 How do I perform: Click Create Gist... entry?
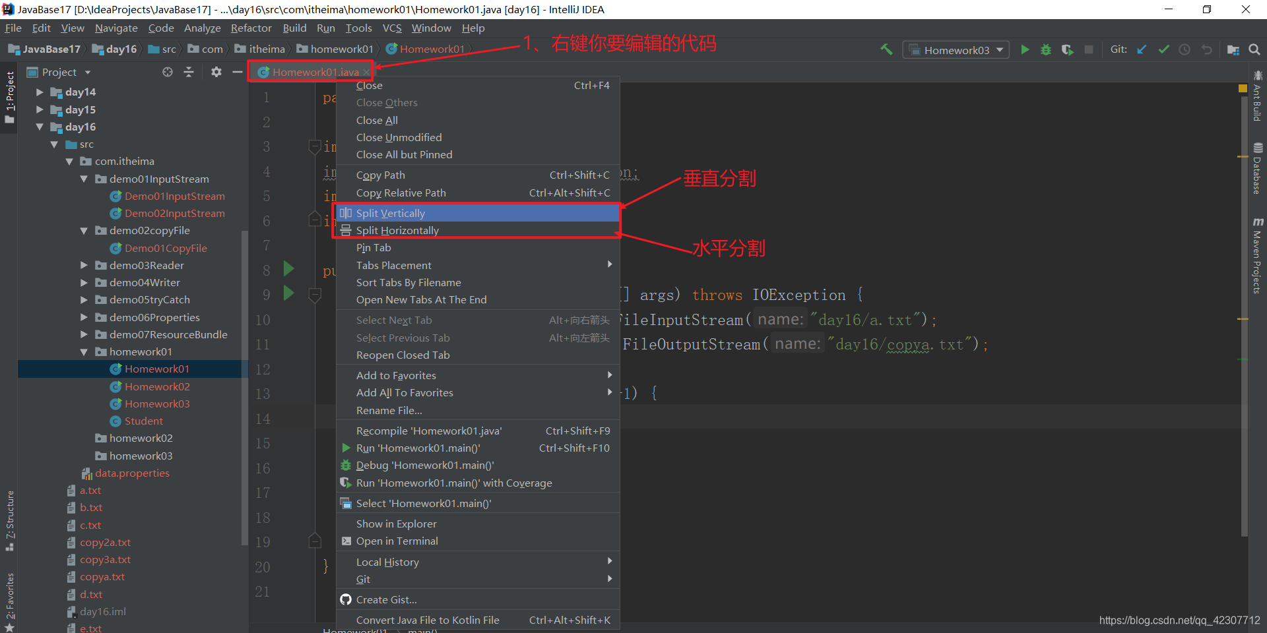(x=478, y=599)
